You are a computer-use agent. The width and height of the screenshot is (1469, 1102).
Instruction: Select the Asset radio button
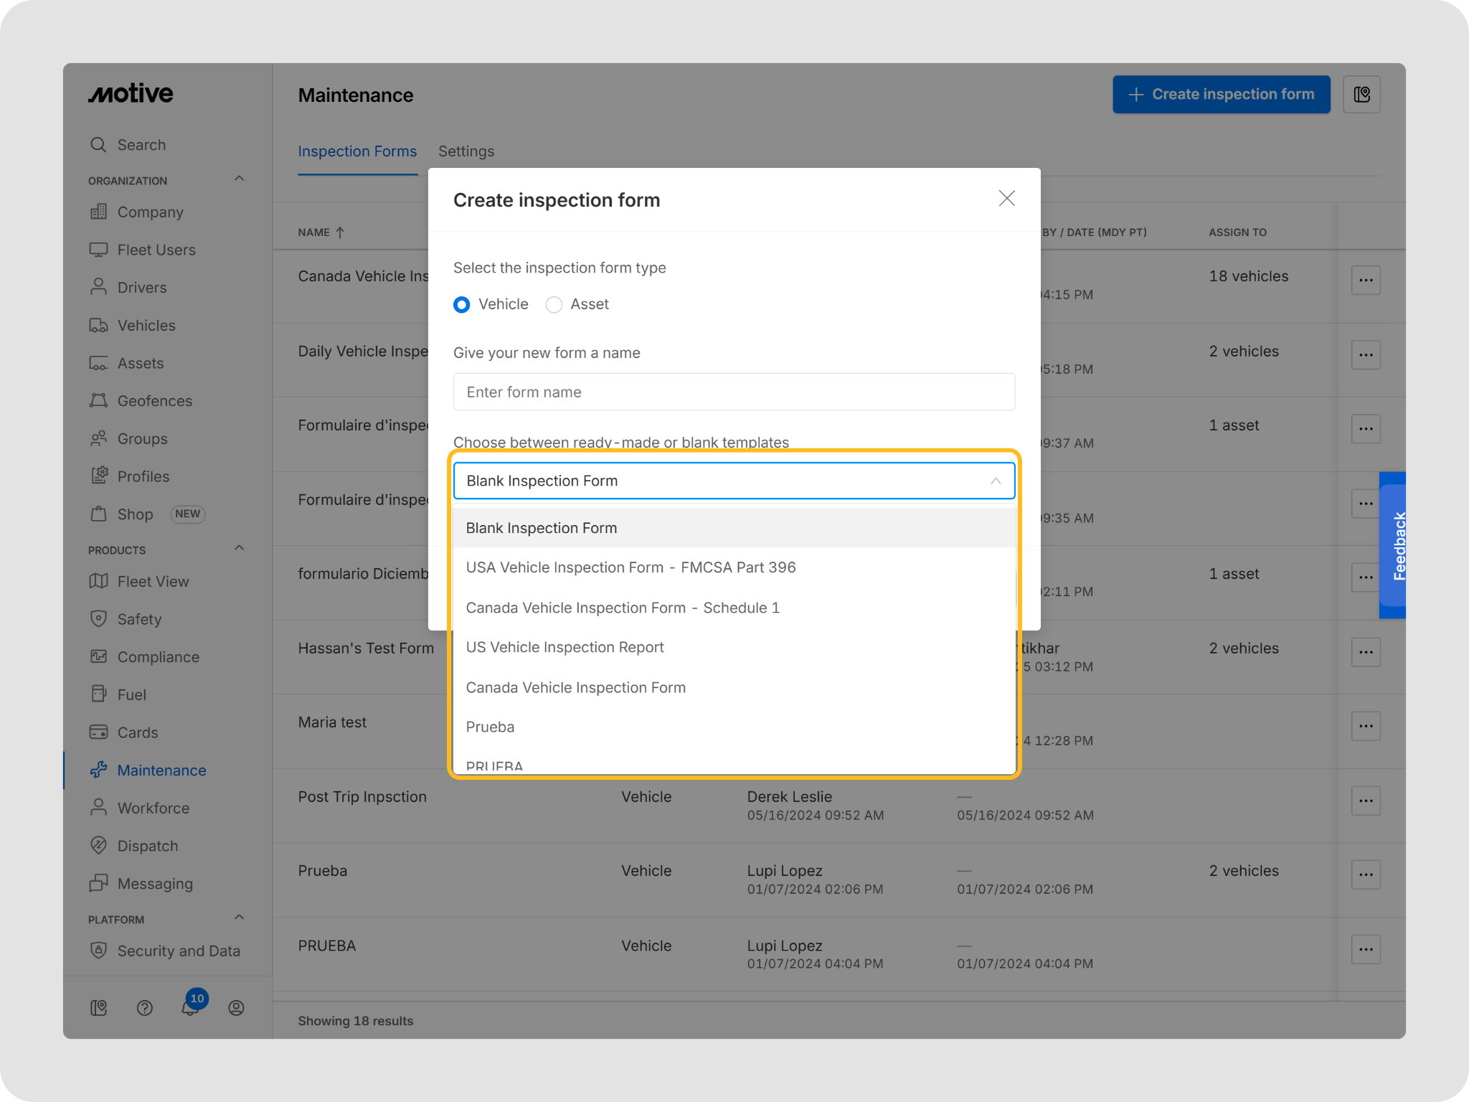(x=554, y=305)
